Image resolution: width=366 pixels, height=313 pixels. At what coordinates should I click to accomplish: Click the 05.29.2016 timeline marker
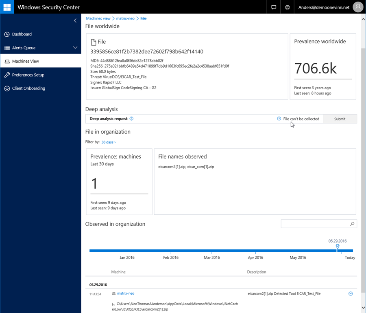coord(338,246)
